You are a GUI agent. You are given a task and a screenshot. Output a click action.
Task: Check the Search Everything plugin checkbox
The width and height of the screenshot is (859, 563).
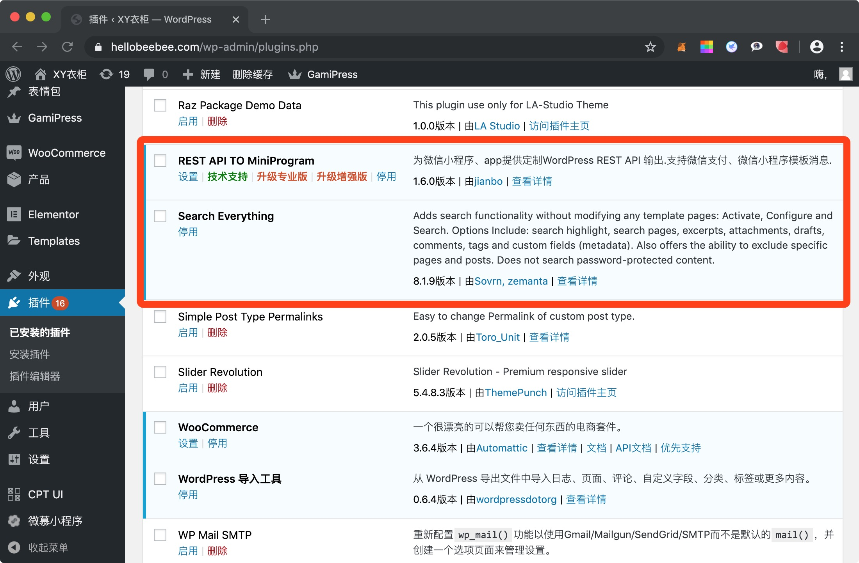click(x=160, y=216)
